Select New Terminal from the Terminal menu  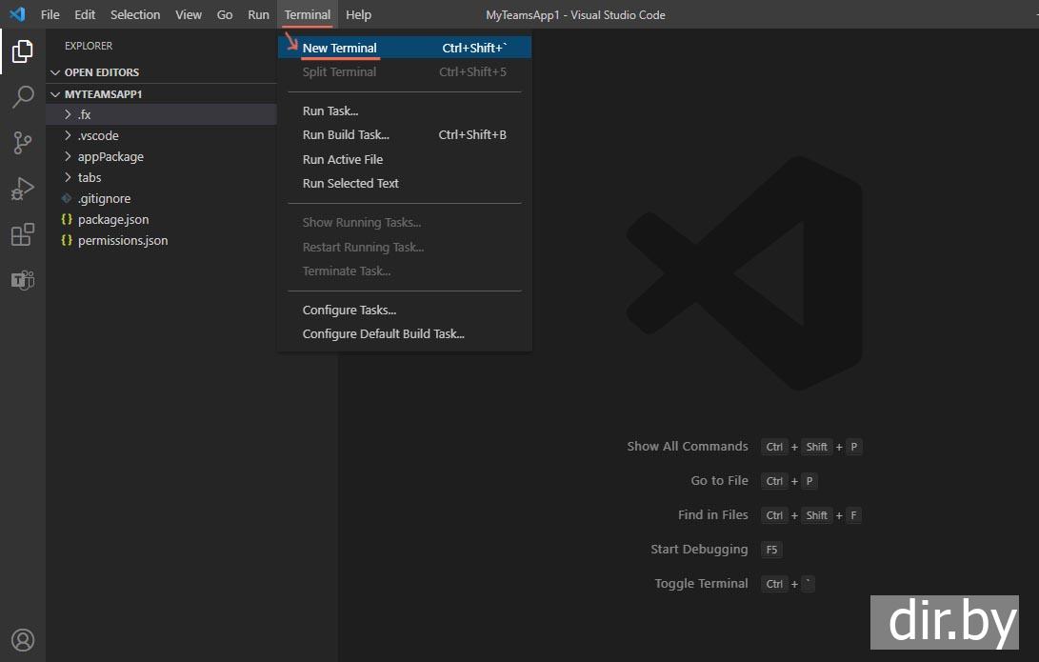click(x=340, y=48)
